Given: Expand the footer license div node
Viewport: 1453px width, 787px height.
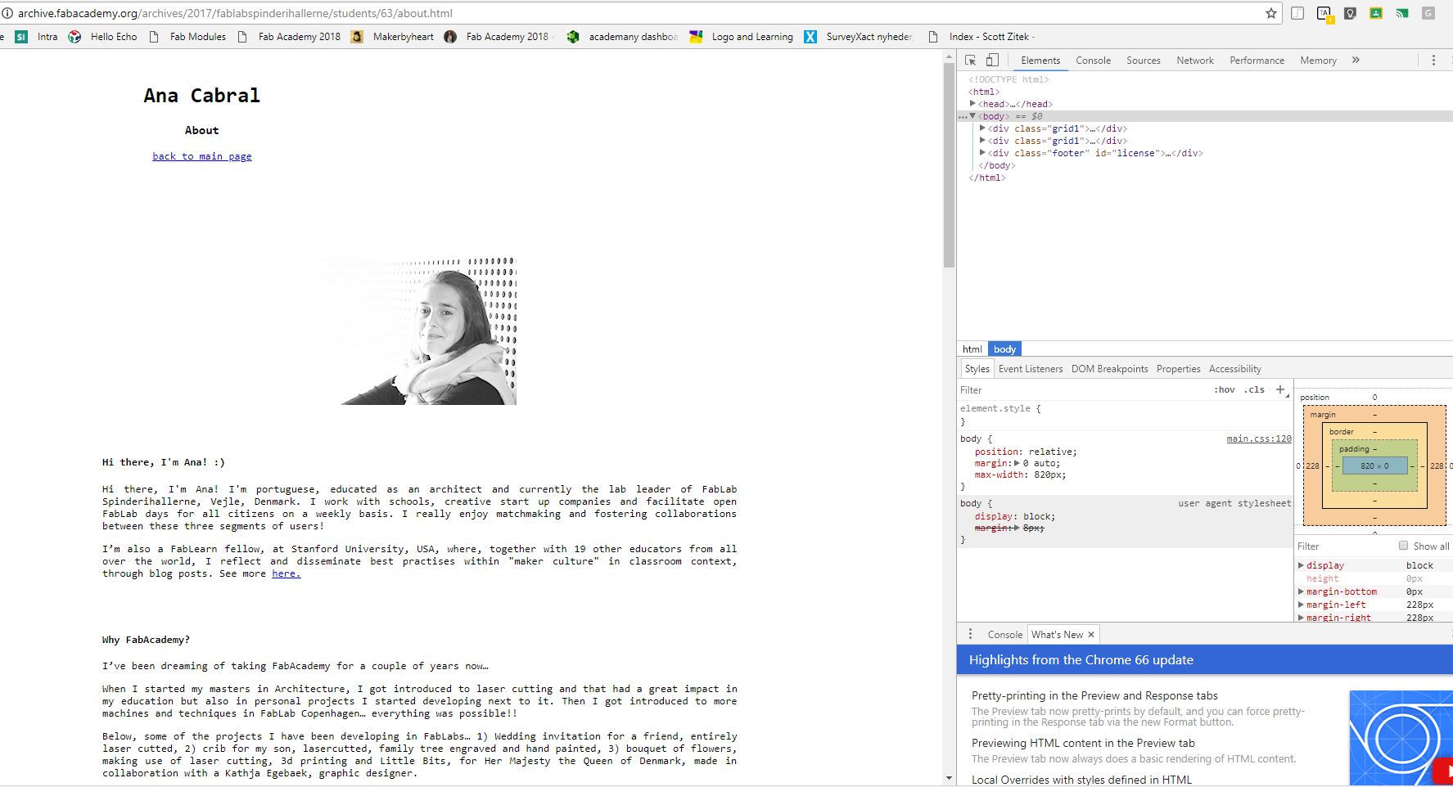Looking at the screenshot, I should click(x=982, y=153).
